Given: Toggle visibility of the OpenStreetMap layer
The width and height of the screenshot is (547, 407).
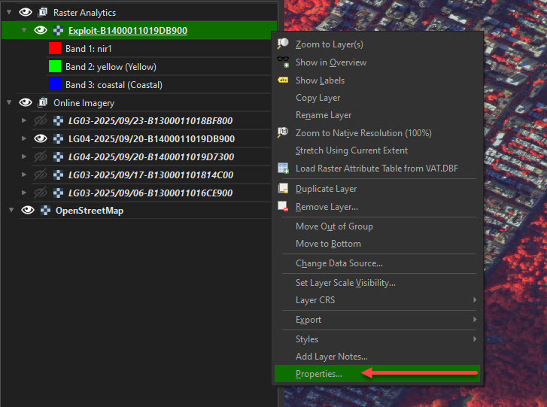Looking at the screenshot, I should point(28,211).
